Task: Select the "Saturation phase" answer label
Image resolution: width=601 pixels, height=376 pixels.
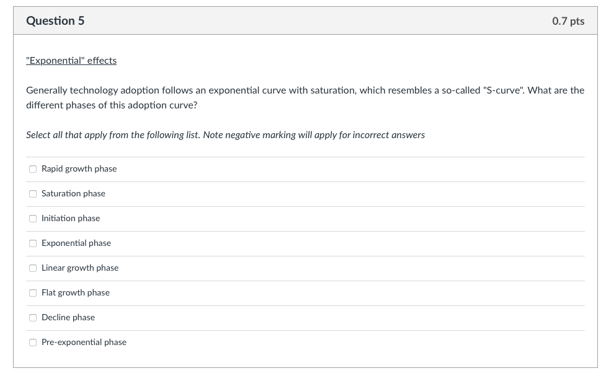Action: point(73,193)
